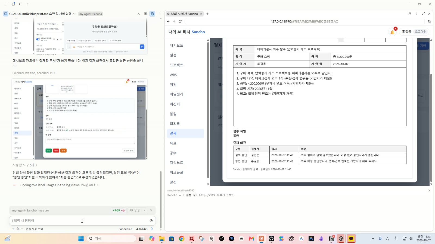The height and width of the screenshot is (244, 435).
Task: Click the stop button in the input box
Action: [151, 221]
